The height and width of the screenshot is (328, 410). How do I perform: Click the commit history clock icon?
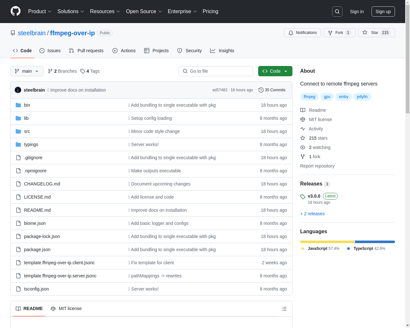pyautogui.click(x=261, y=90)
